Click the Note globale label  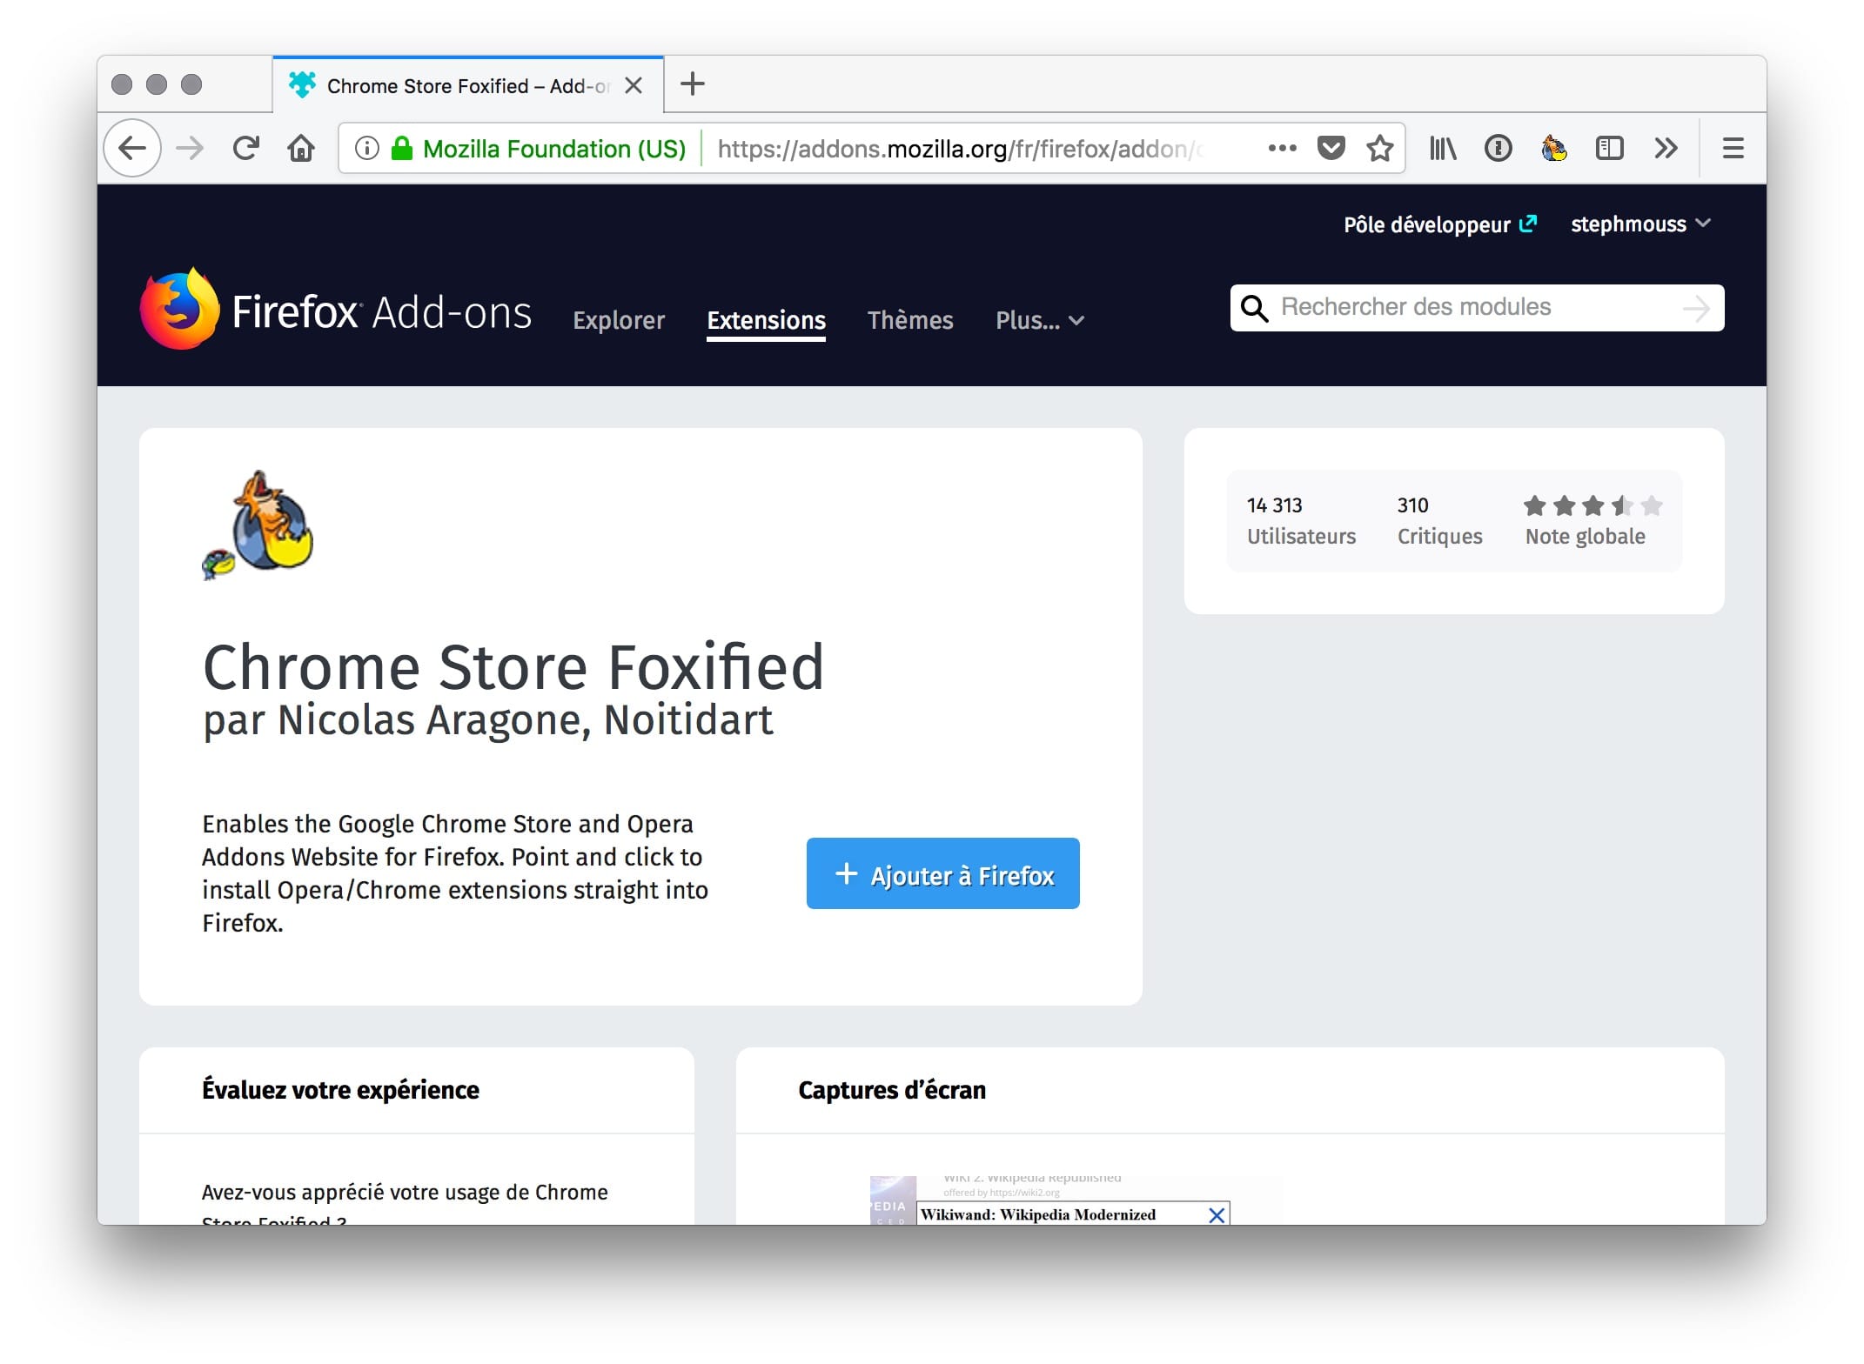[x=1585, y=537]
